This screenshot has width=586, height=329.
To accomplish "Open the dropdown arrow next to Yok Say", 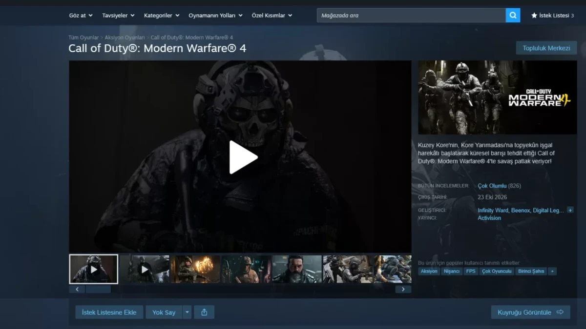I will tap(187, 312).
